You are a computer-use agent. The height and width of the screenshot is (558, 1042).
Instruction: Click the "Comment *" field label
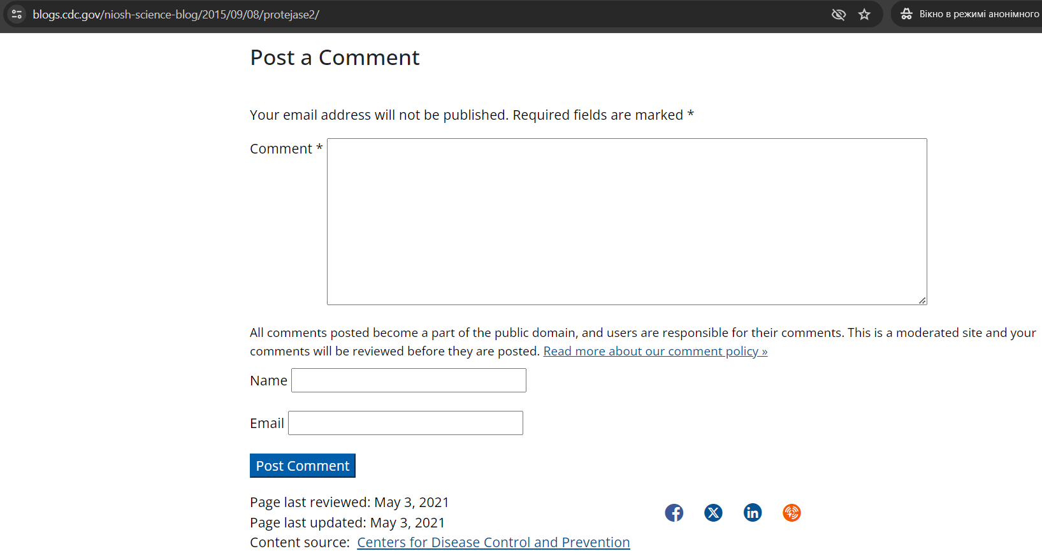(x=286, y=149)
